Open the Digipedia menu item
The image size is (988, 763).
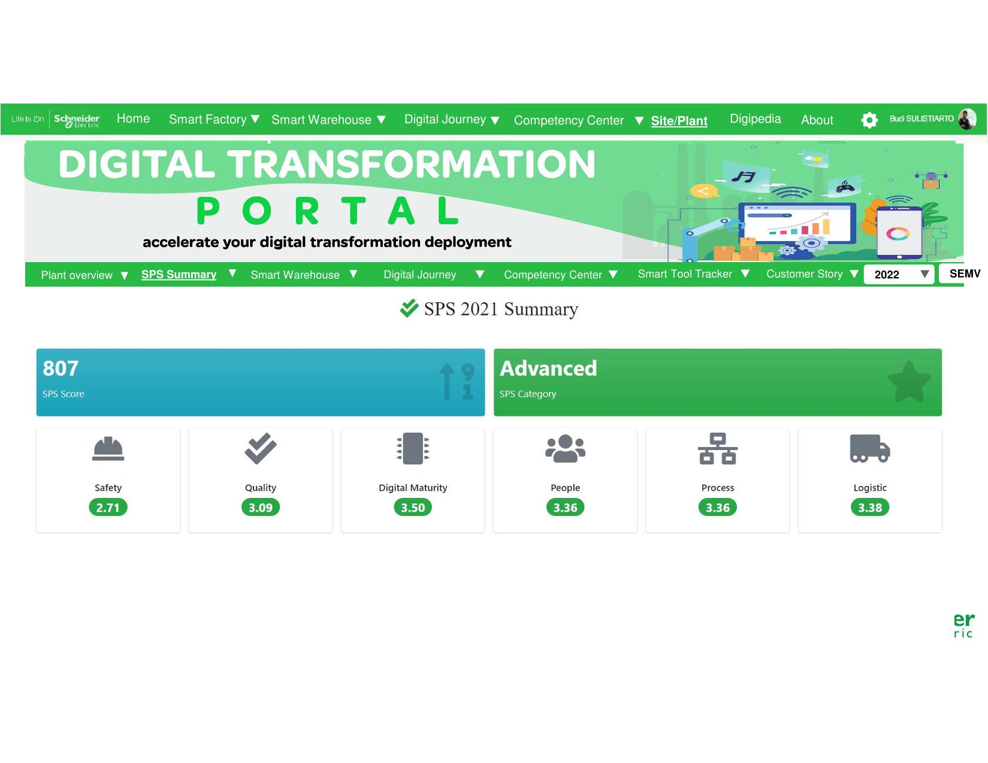pos(755,118)
